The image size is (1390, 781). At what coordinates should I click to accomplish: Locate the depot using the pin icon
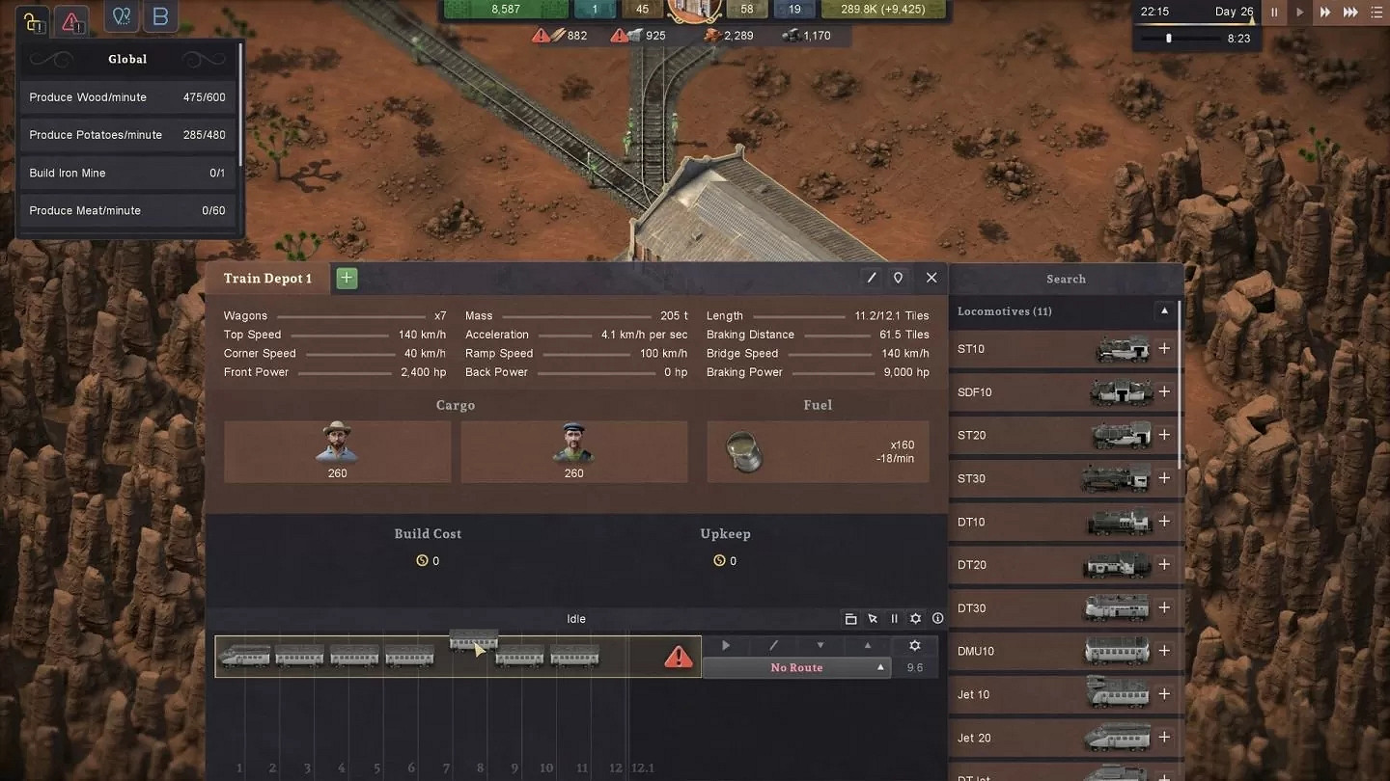pos(898,278)
